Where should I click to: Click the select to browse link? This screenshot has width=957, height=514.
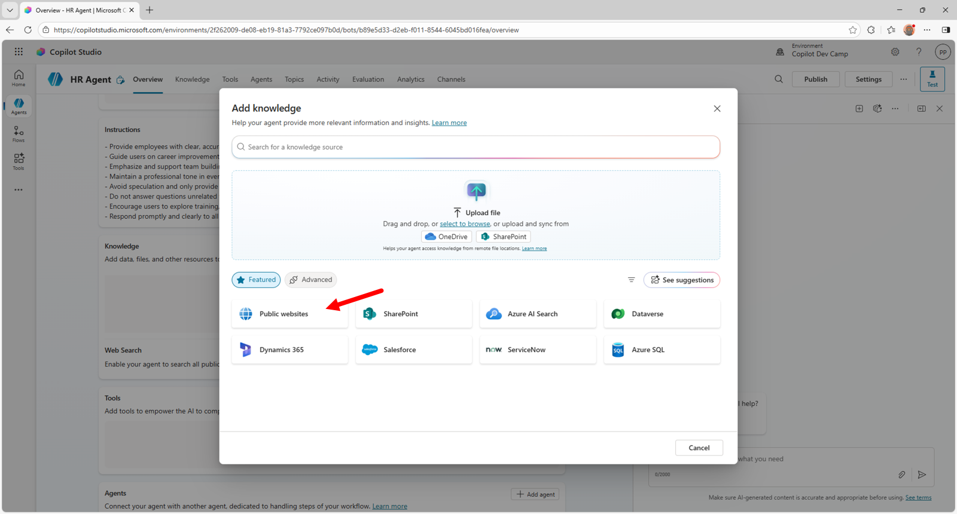point(465,224)
